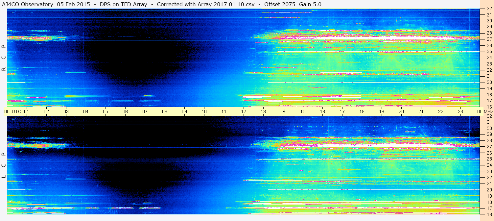
Task: Click the R C P panel label
Action: tap(4, 58)
